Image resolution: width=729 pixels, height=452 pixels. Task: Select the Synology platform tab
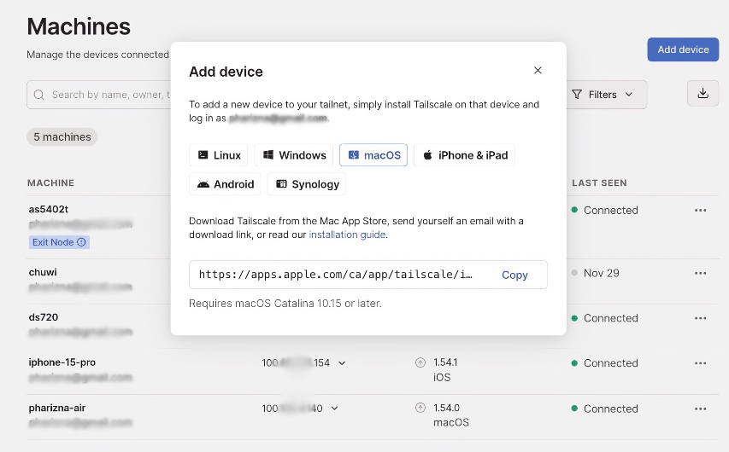point(307,184)
